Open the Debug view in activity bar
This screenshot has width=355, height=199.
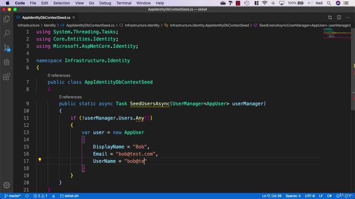click(x=7, y=62)
